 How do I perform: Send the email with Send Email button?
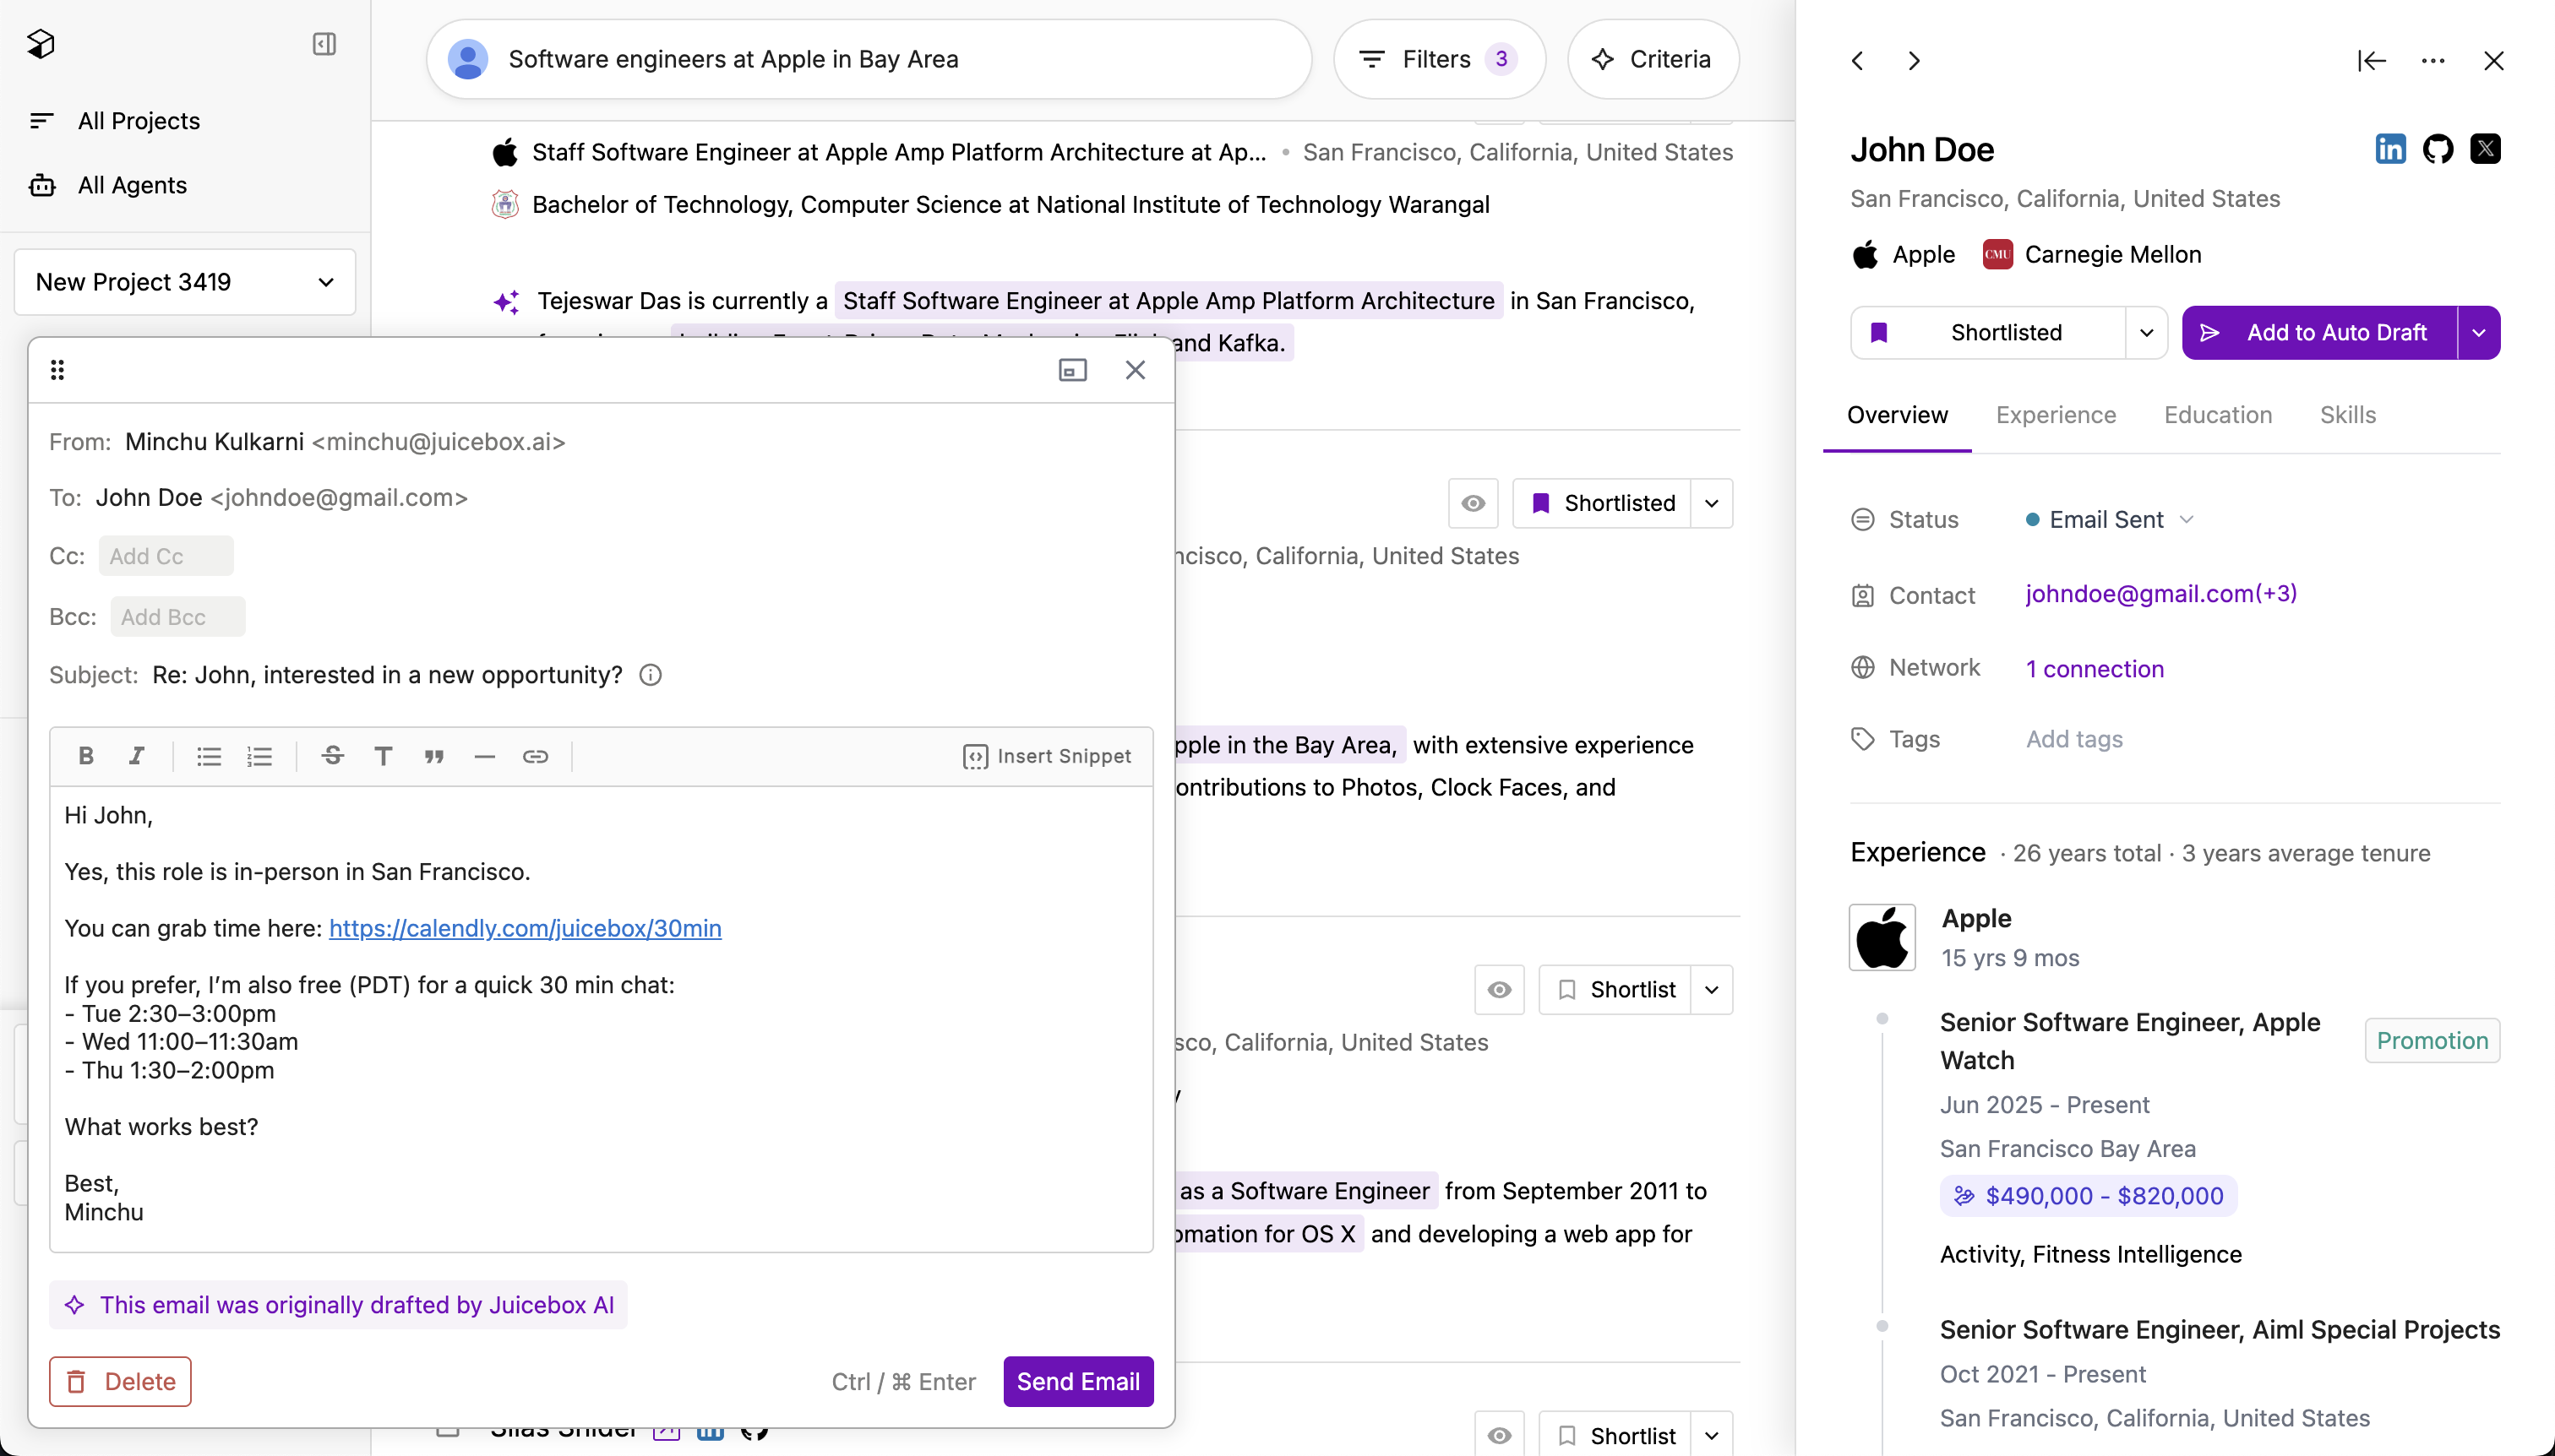(1078, 1382)
